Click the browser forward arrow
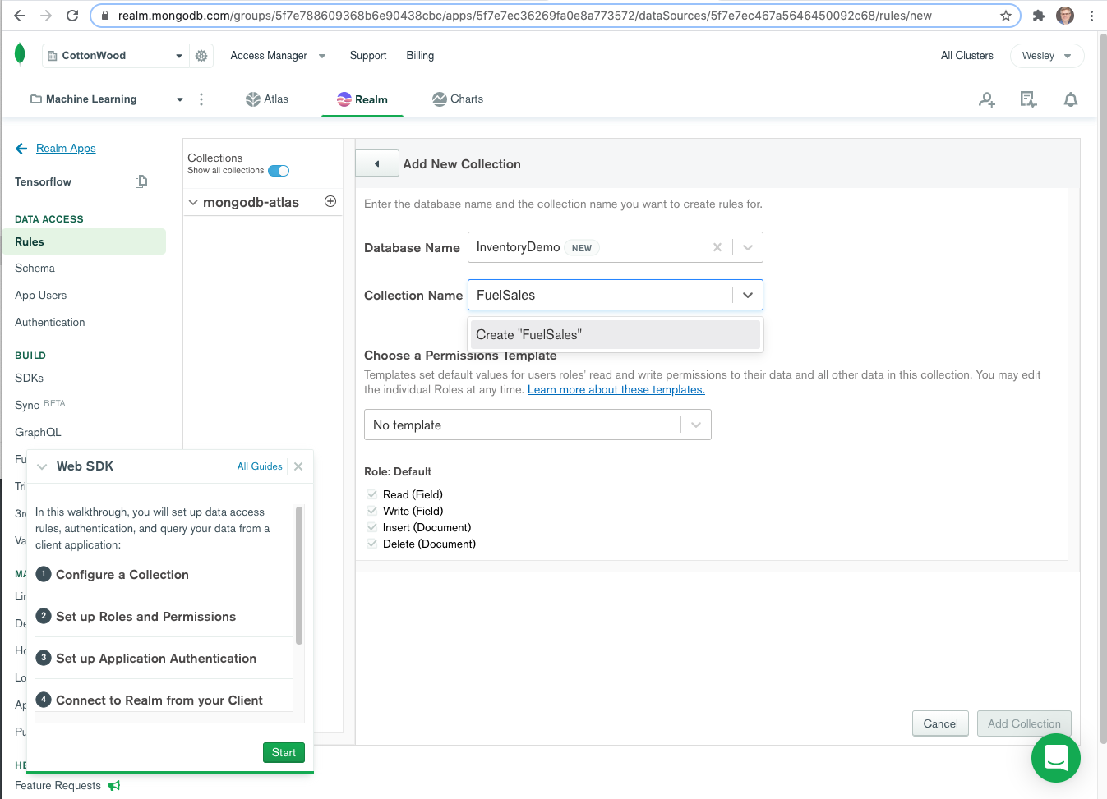 click(x=46, y=16)
